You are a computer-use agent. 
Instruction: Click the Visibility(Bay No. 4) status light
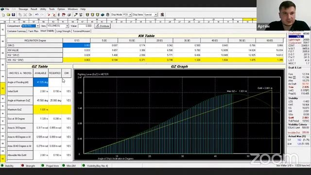click(84, 165)
